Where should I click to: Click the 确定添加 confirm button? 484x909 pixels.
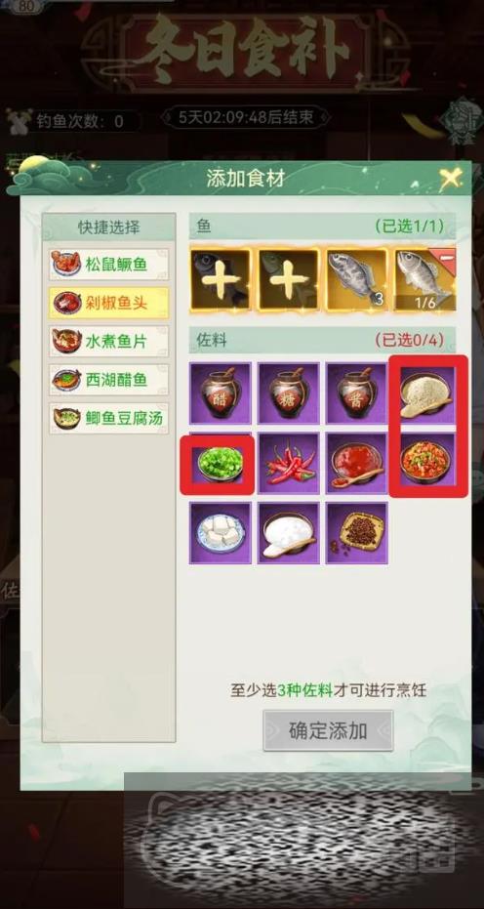click(x=328, y=730)
